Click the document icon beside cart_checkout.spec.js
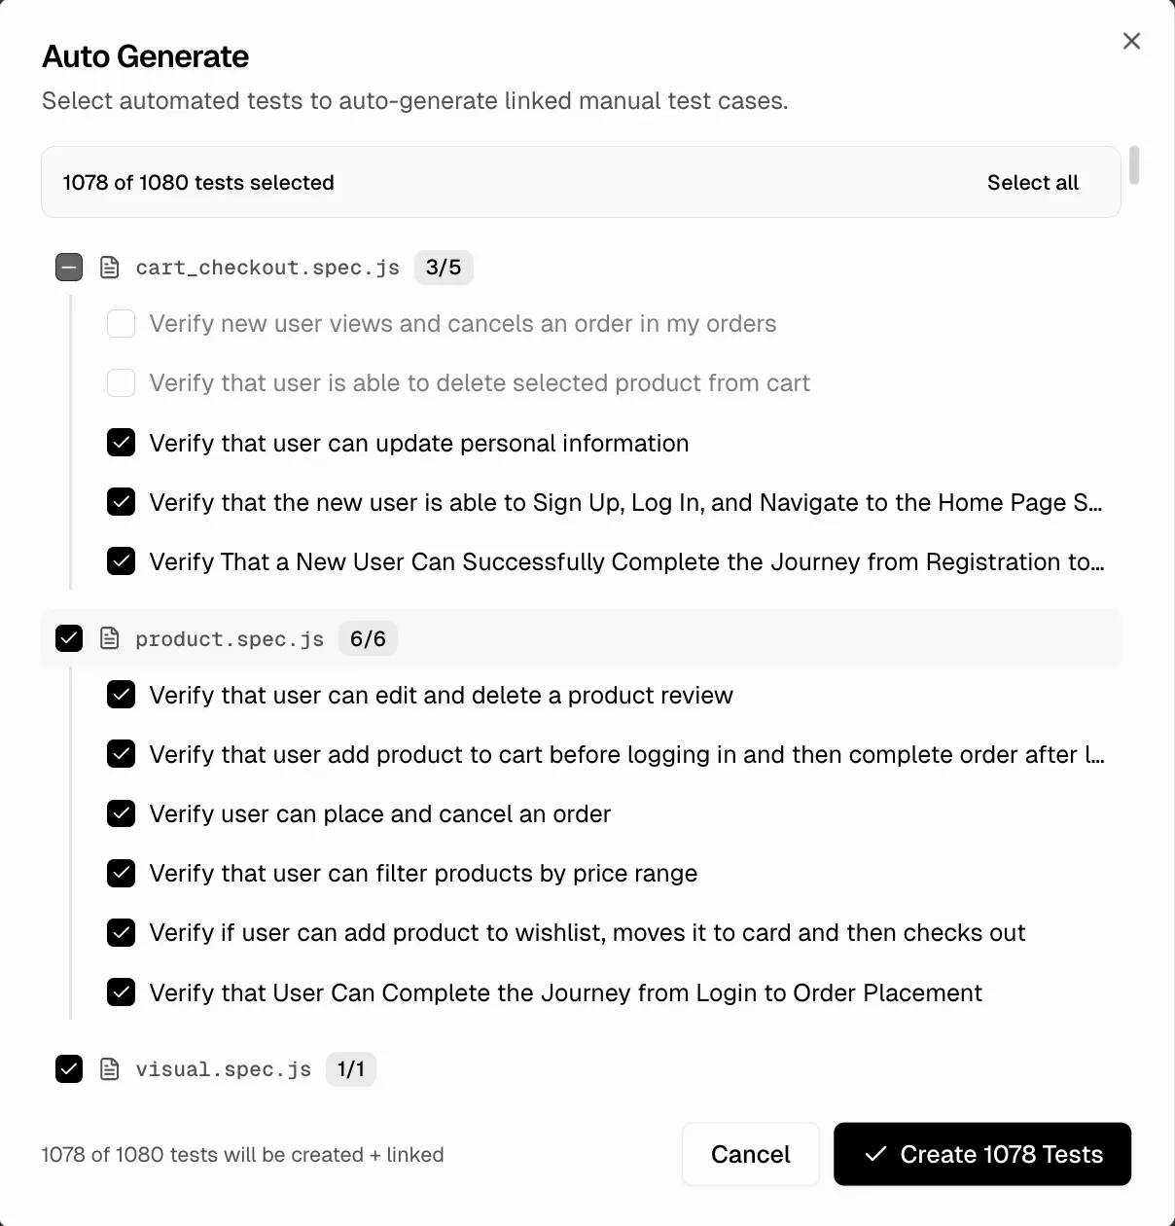1175x1226 pixels. [x=109, y=267]
